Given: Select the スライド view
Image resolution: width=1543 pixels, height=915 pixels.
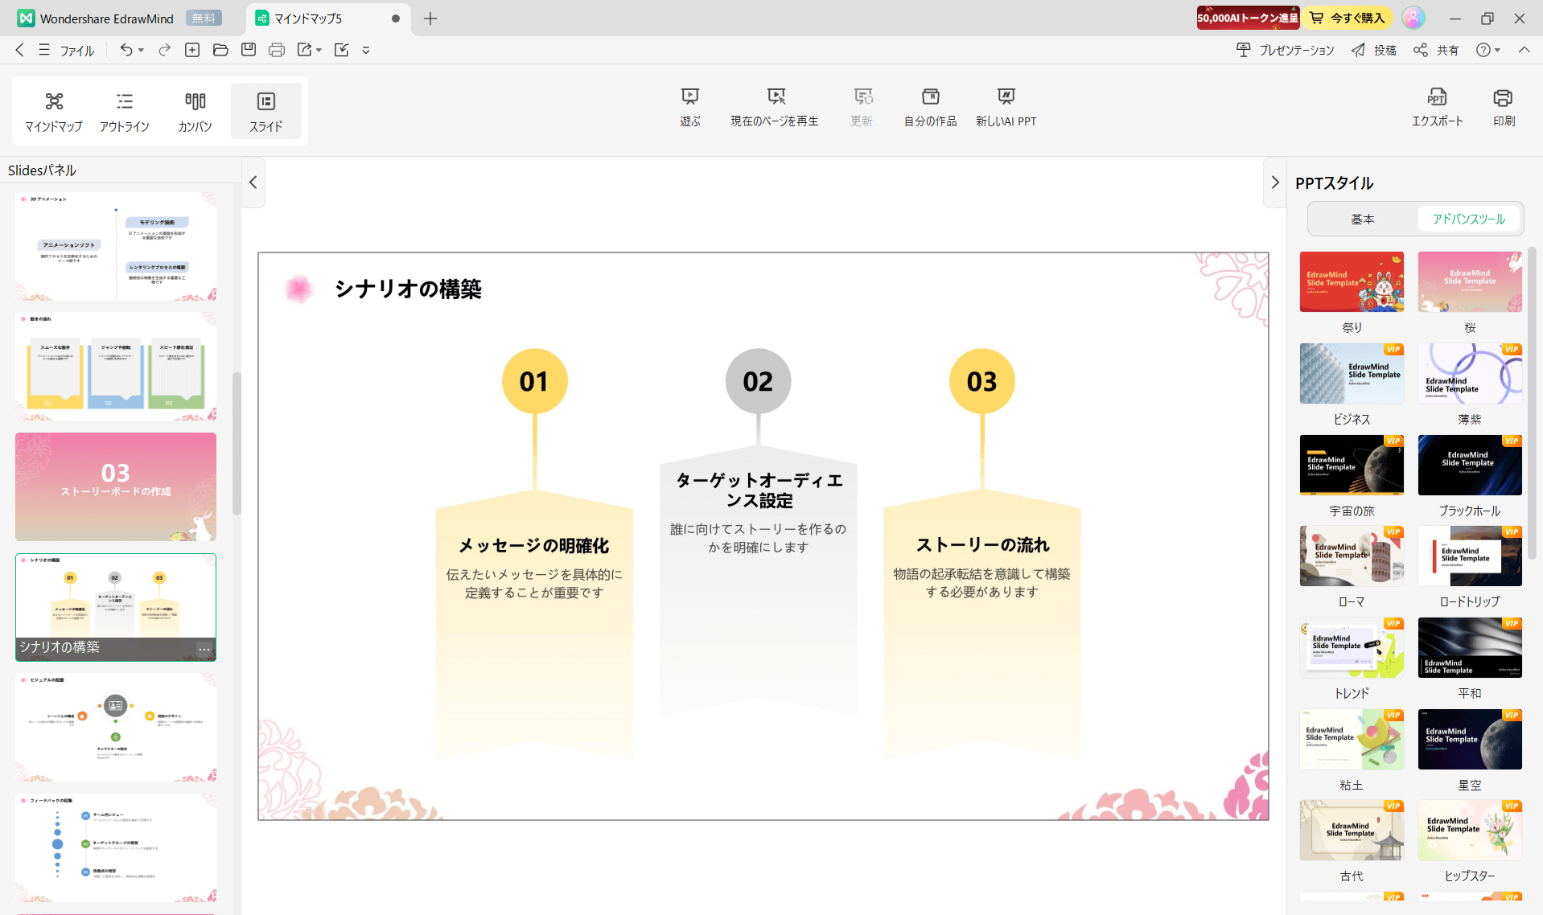Looking at the screenshot, I should pyautogui.click(x=266, y=111).
